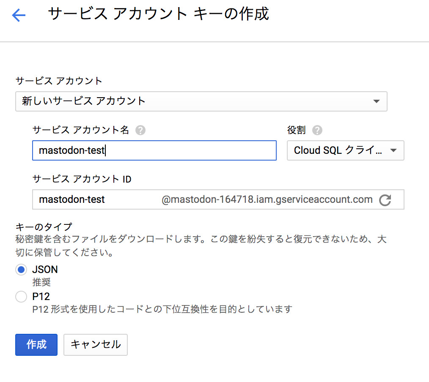This screenshot has height=382, width=429.
Task: Click help icon beside サービス アカウント名
Action: [x=140, y=130]
